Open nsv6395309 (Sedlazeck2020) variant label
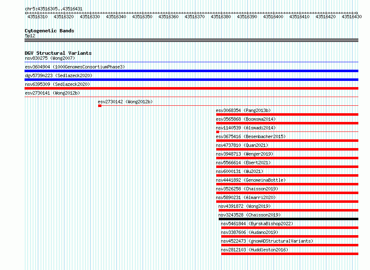 (57, 84)
